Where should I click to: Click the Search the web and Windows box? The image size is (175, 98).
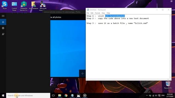pyautogui.click(x=28, y=96)
